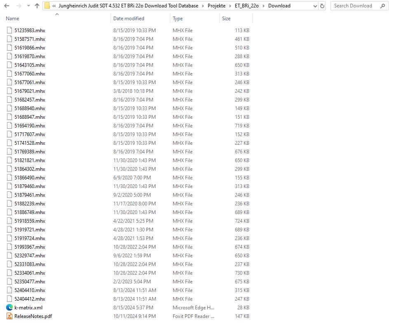The width and height of the screenshot is (394, 325).
Task: Select the file icon of 51679021.mhx
Action: point(9,91)
